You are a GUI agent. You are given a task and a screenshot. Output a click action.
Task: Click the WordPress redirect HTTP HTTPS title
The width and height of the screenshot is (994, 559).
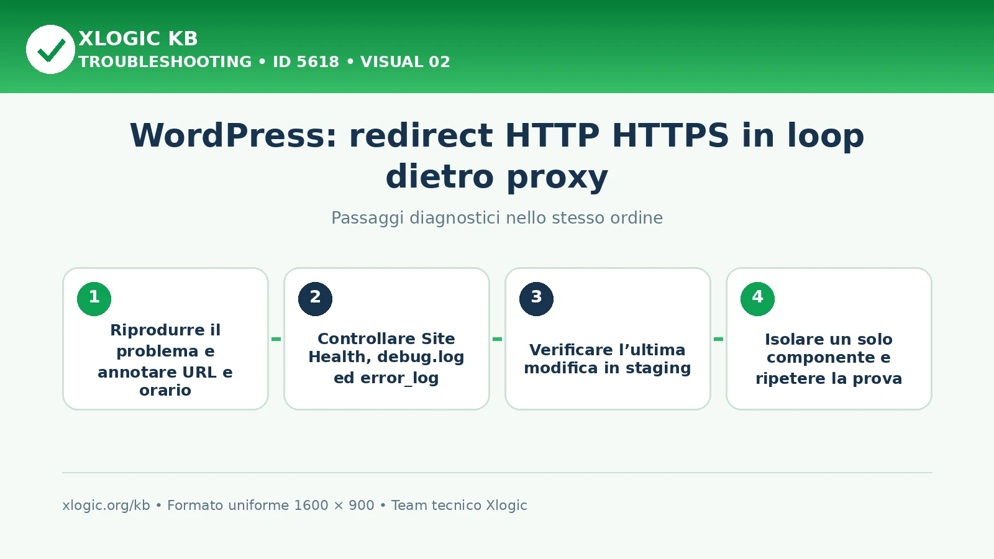click(497, 156)
